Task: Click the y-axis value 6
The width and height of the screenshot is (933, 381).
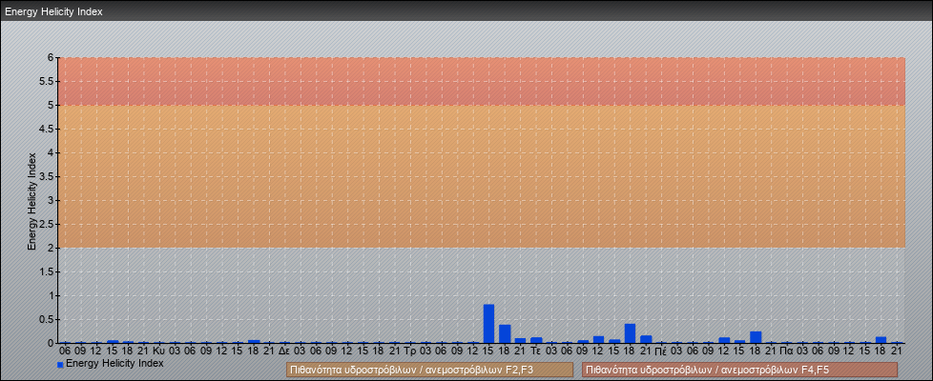Action: coord(51,58)
